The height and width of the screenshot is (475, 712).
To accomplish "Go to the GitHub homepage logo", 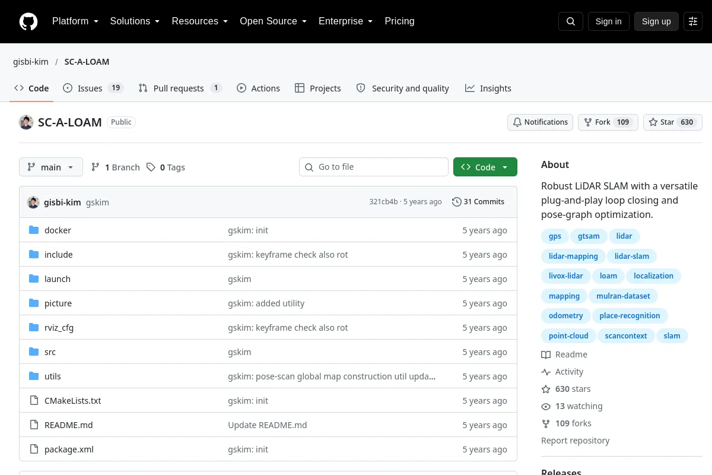I will coord(28,21).
